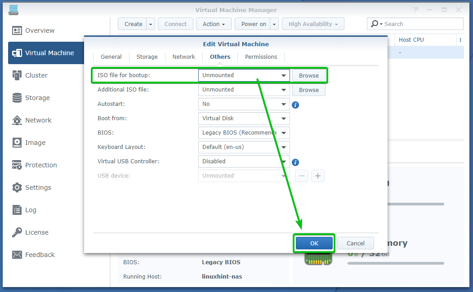This screenshot has width=473, height=292.
Task: Switch to the Network tab in dialog
Action: point(184,57)
